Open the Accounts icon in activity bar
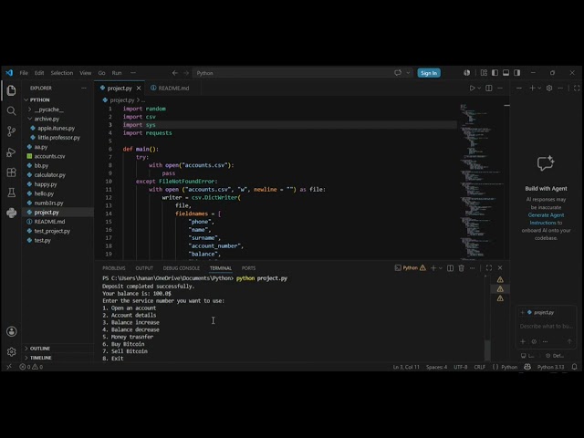 [x=12, y=331]
